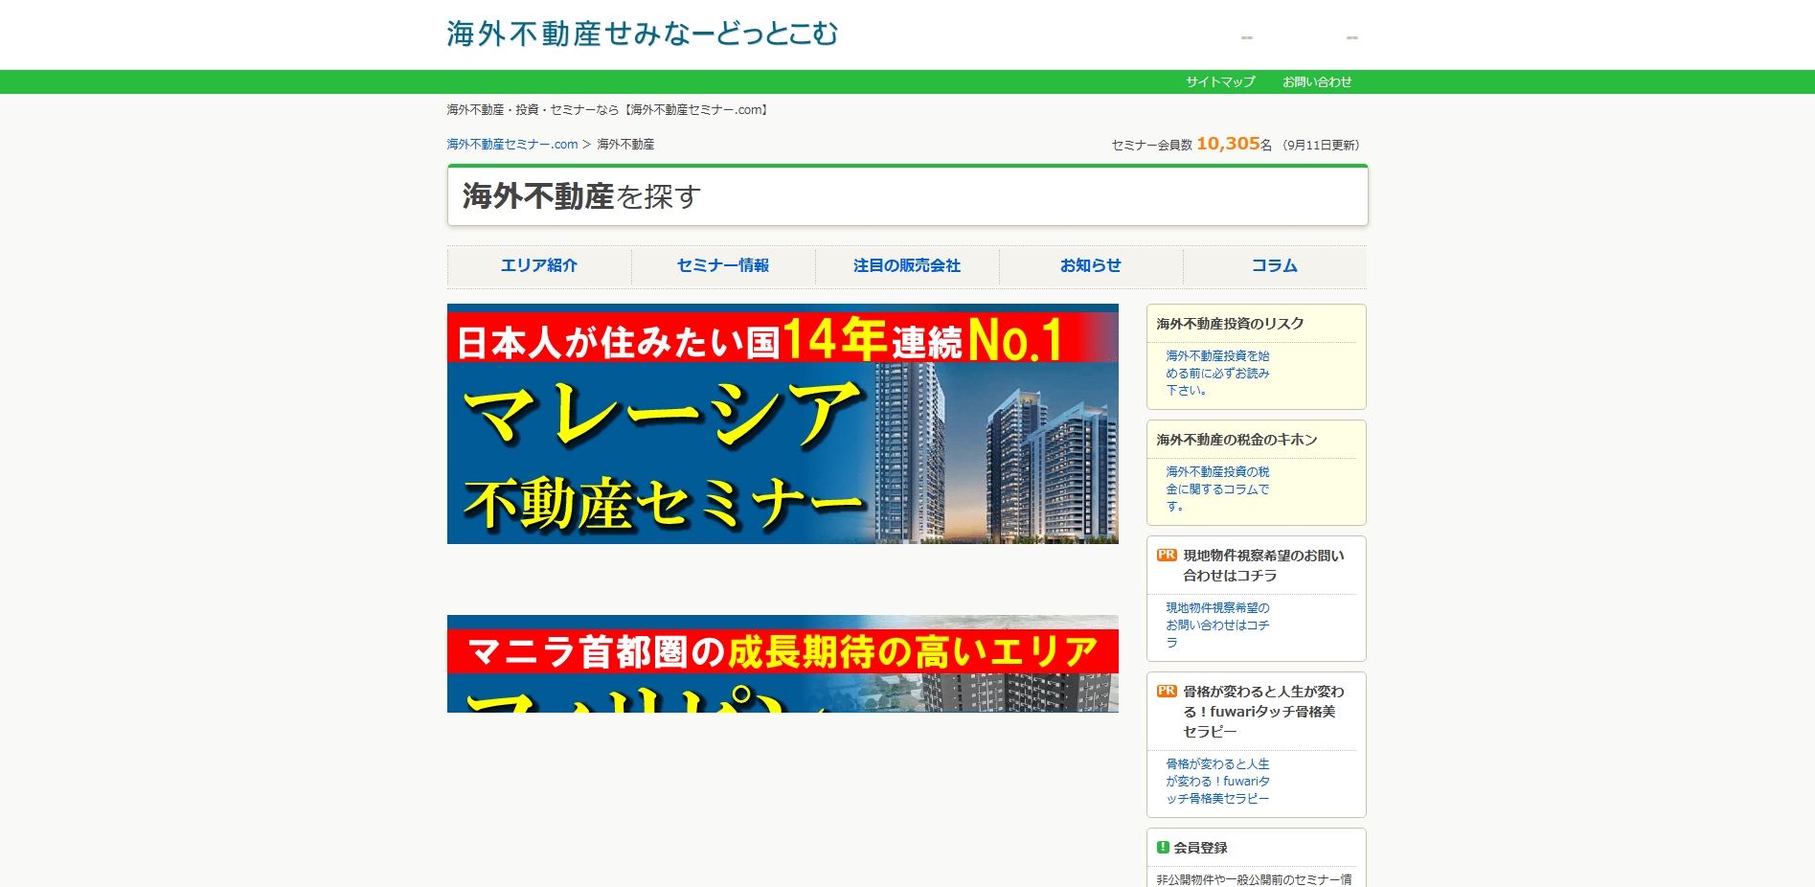Click the 海外不動産せみなーどっとこむ site logo
The width and height of the screenshot is (1815, 887).
642,34
